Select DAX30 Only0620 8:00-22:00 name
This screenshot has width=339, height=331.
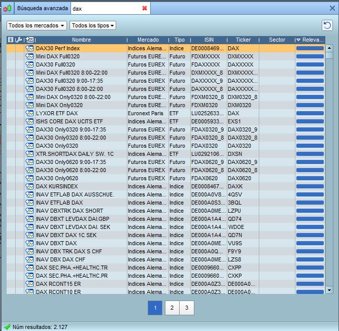pos(71,170)
